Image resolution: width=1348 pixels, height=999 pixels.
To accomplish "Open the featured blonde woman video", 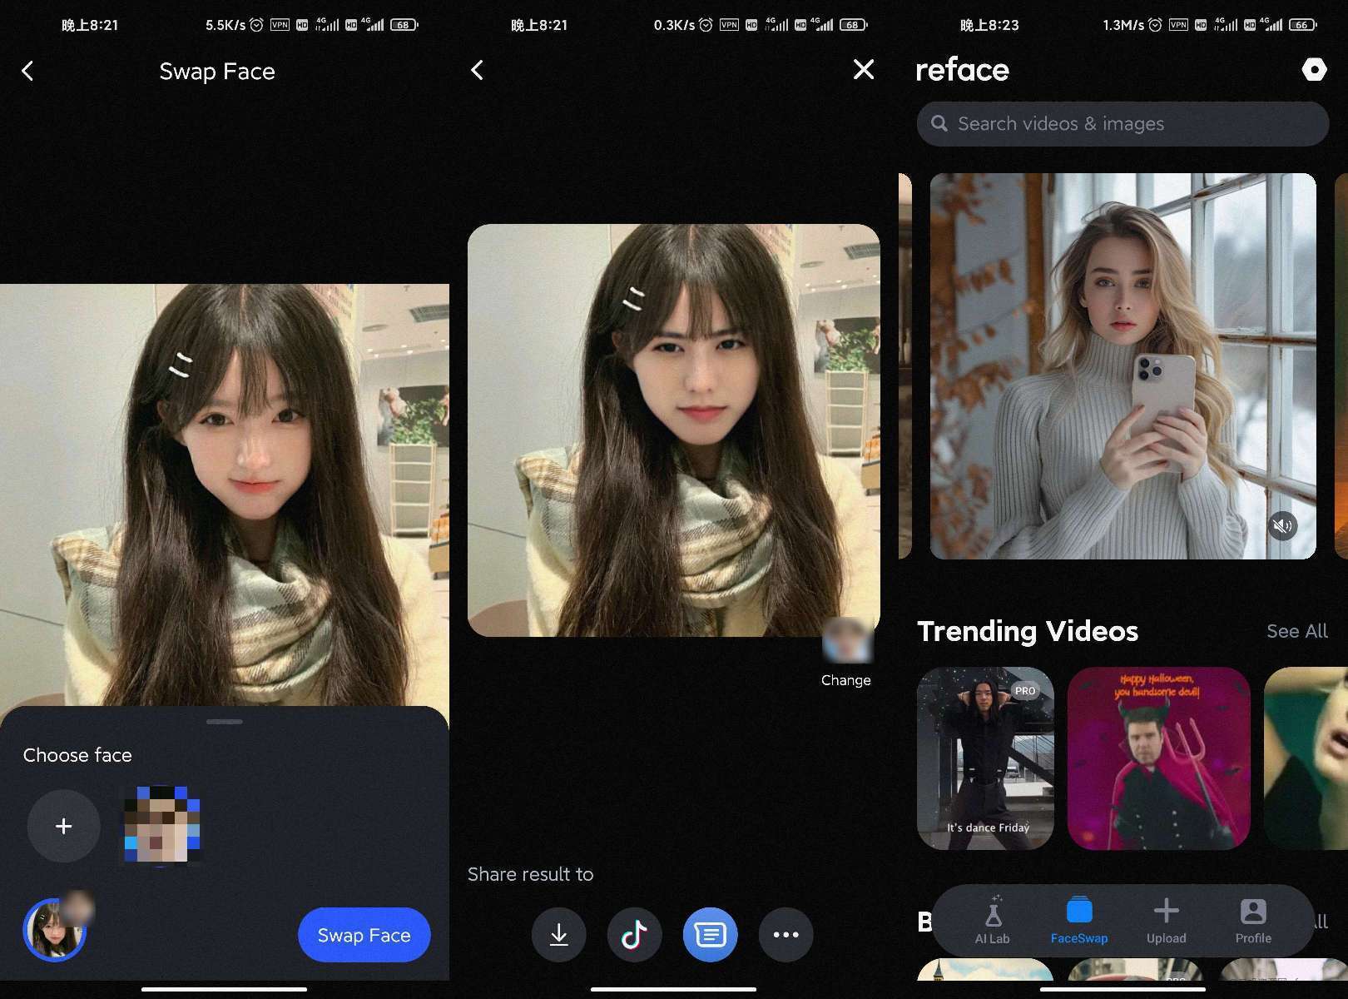I will coord(1123,366).
